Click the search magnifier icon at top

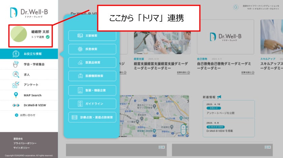click(236, 7)
